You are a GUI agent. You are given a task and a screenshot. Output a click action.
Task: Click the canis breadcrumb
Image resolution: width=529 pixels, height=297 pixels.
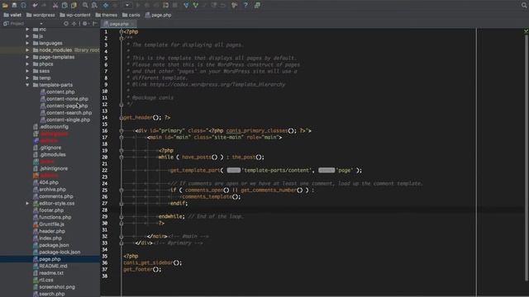click(131, 15)
